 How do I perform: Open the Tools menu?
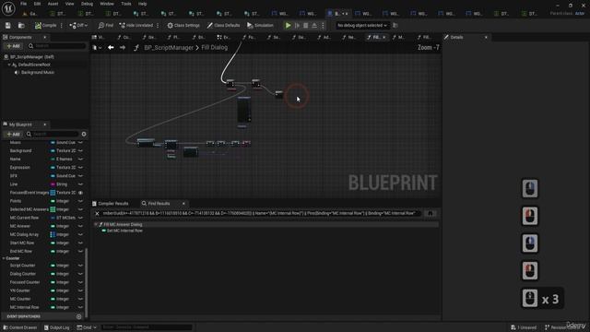click(126, 4)
